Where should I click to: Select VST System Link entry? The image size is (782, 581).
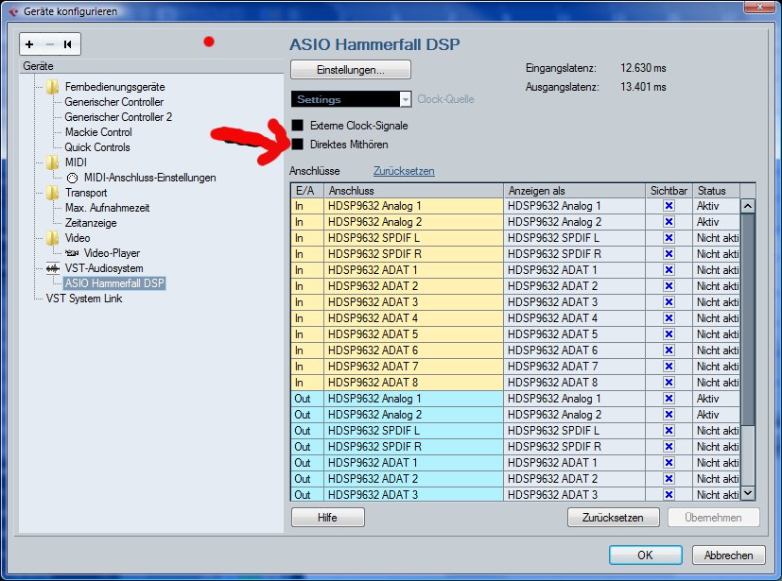[x=84, y=299]
